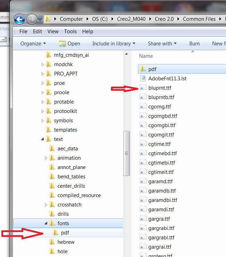Select the bluprnt.ttf font file icon
The width and height of the screenshot is (226, 257).
(x=143, y=88)
